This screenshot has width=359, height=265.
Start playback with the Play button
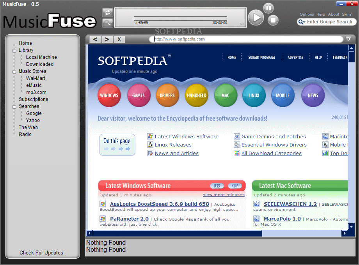256,18
